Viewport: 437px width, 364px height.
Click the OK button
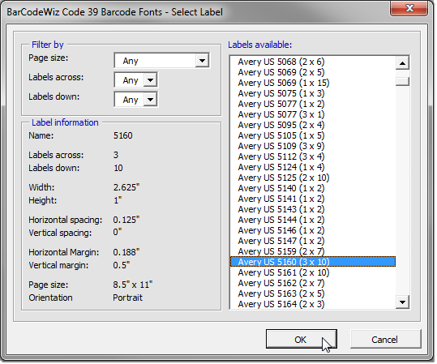tap(302, 339)
